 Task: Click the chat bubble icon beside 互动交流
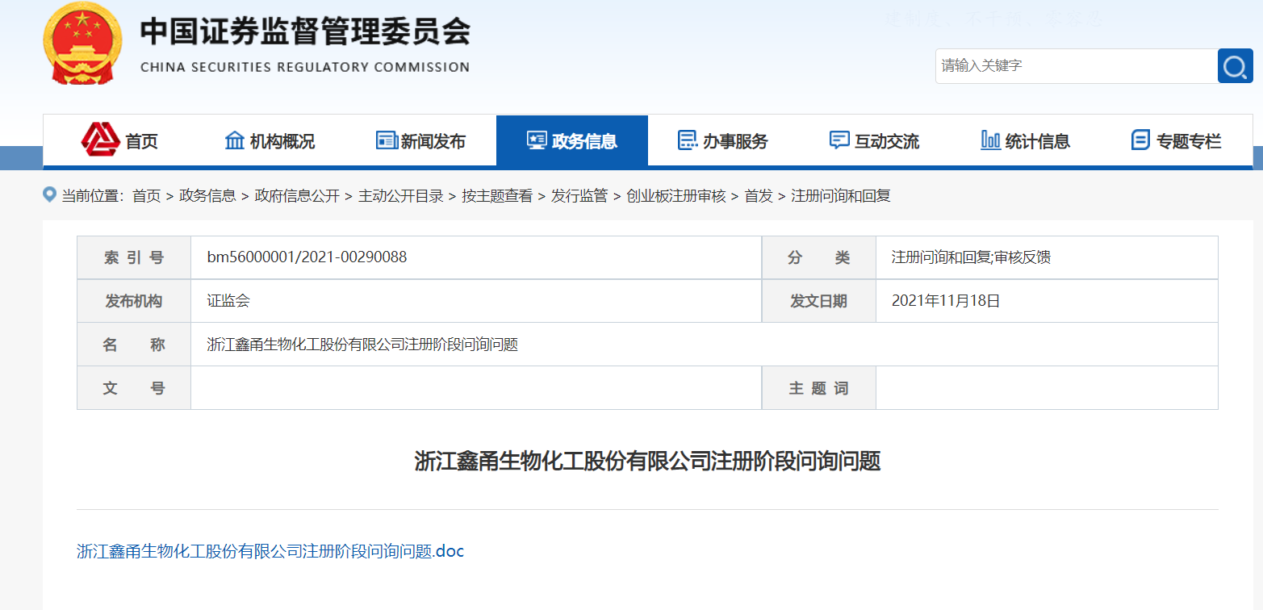coord(839,140)
